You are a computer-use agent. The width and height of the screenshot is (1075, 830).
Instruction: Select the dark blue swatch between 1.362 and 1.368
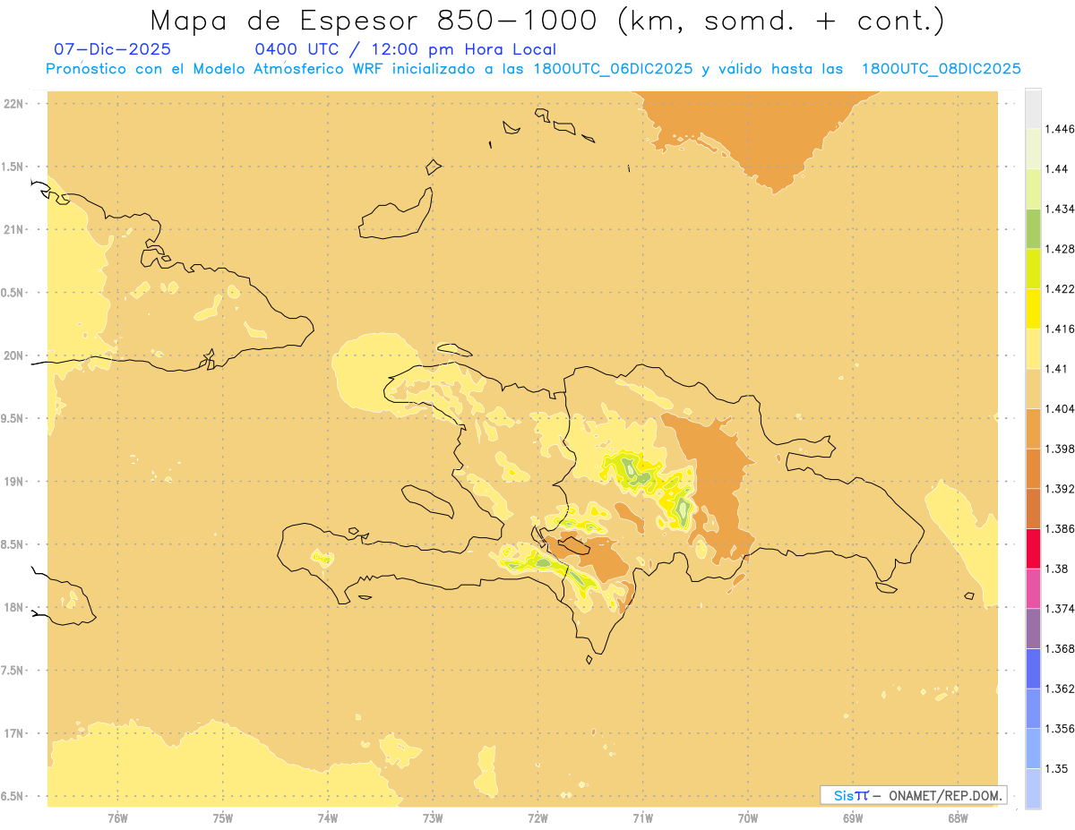click(x=1033, y=668)
